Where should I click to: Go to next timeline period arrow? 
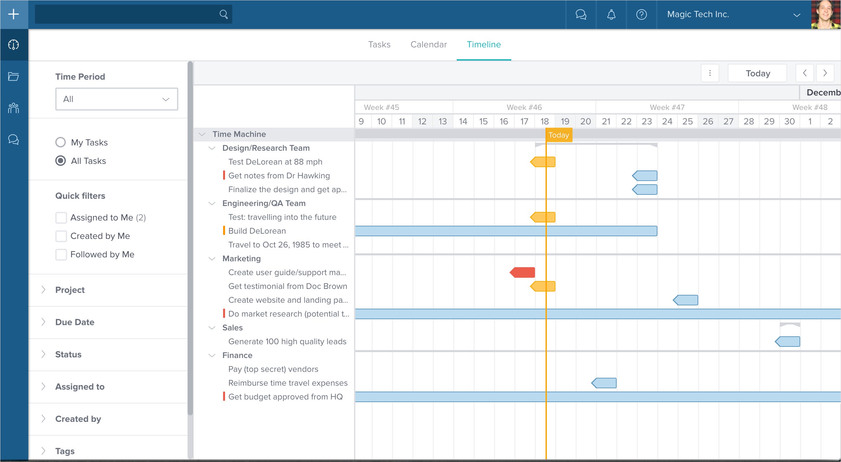[x=825, y=73]
